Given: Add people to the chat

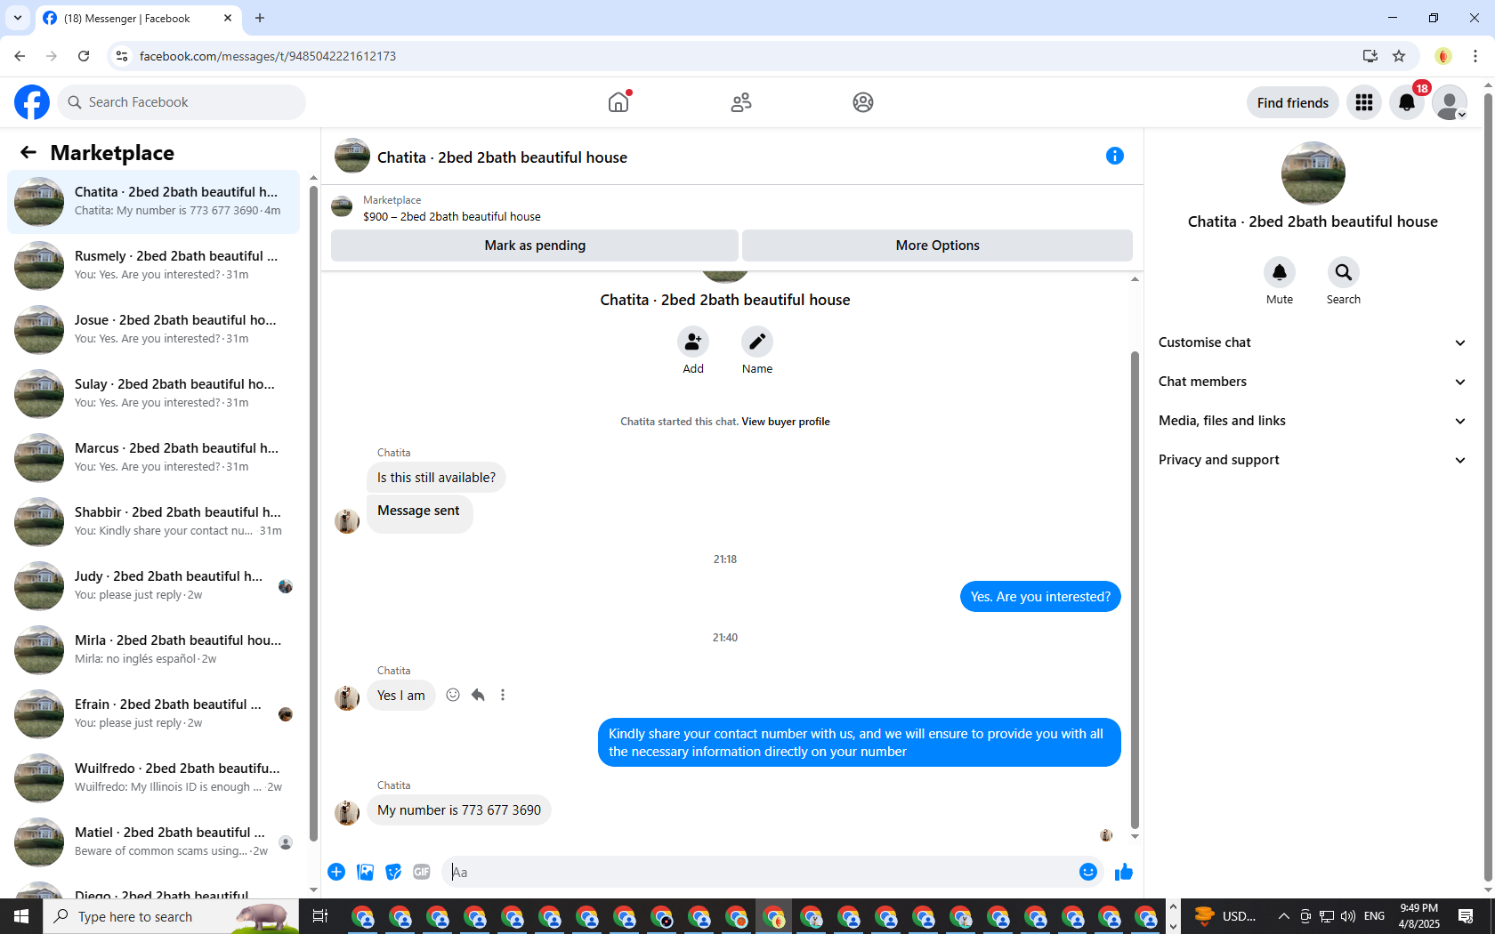Looking at the screenshot, I should pos(693,342).
